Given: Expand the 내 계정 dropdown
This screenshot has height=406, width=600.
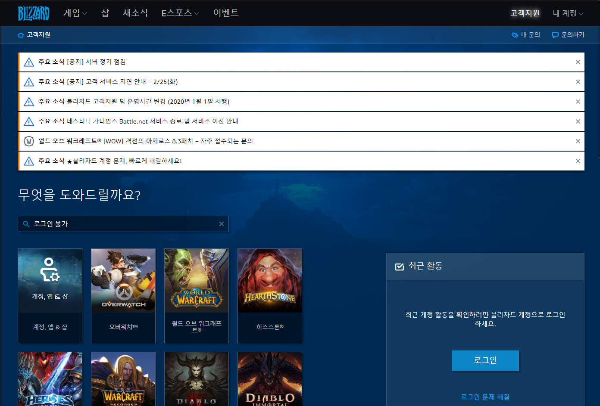Looking at the screenshot, I should click(x=568, y=13).
